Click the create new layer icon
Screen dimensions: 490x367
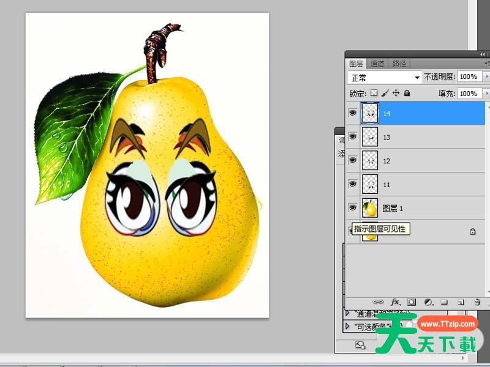tap(461, 302)
